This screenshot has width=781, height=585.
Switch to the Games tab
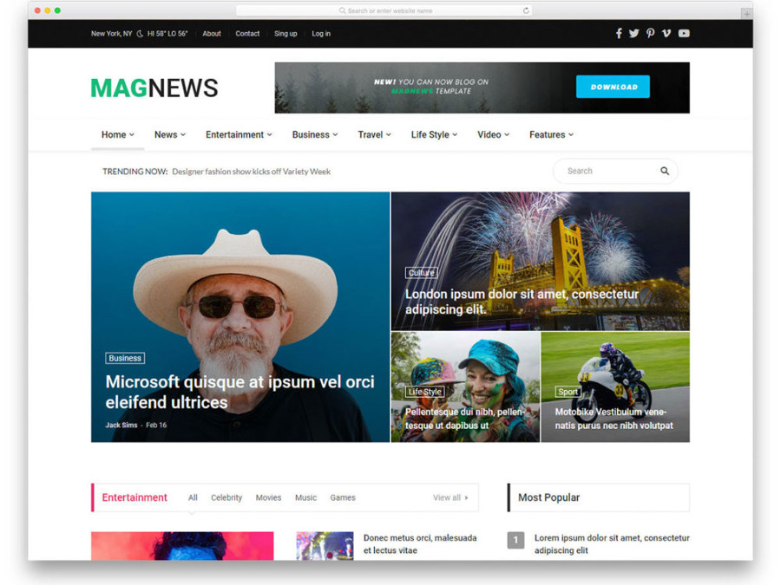tap(343, 497)
